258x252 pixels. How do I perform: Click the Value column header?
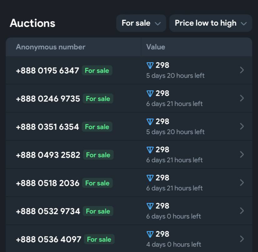point(155,47)
